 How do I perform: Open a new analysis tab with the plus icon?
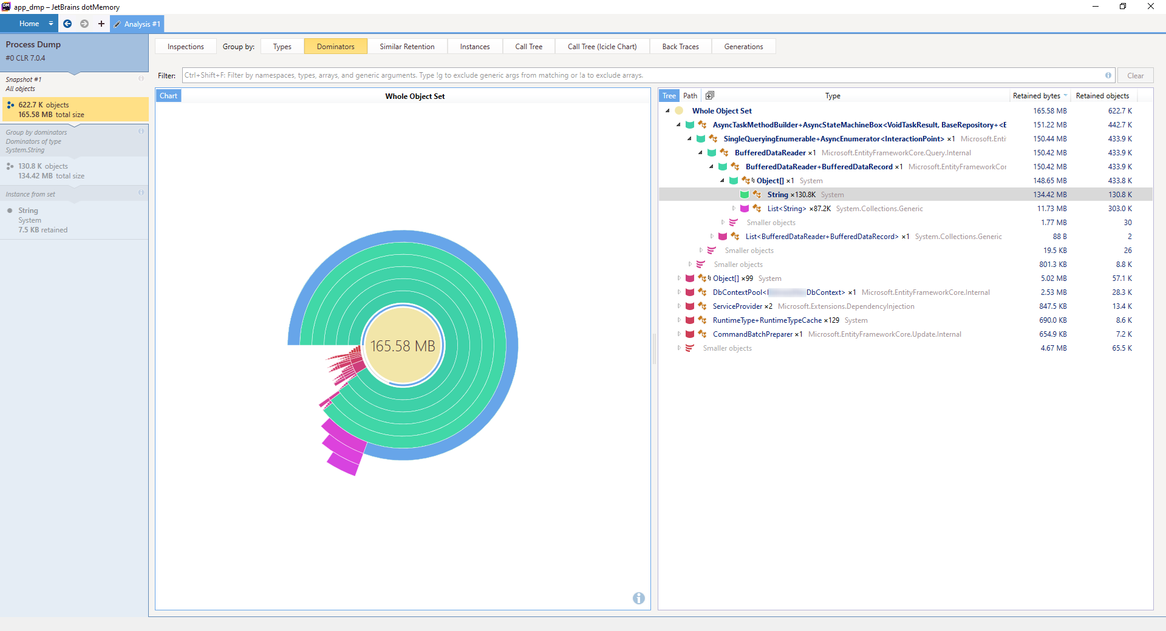click(101, 24)
